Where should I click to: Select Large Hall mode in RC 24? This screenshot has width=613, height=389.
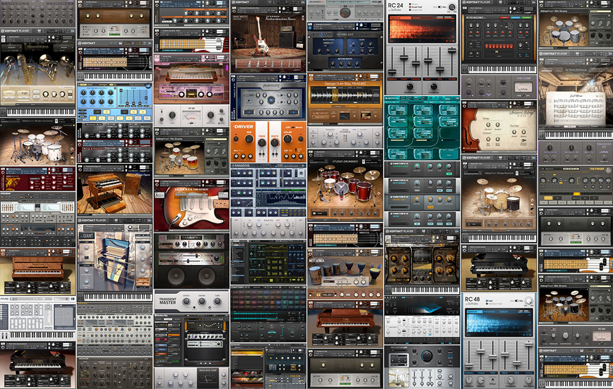pyautogui.click(x=415, y=10)
